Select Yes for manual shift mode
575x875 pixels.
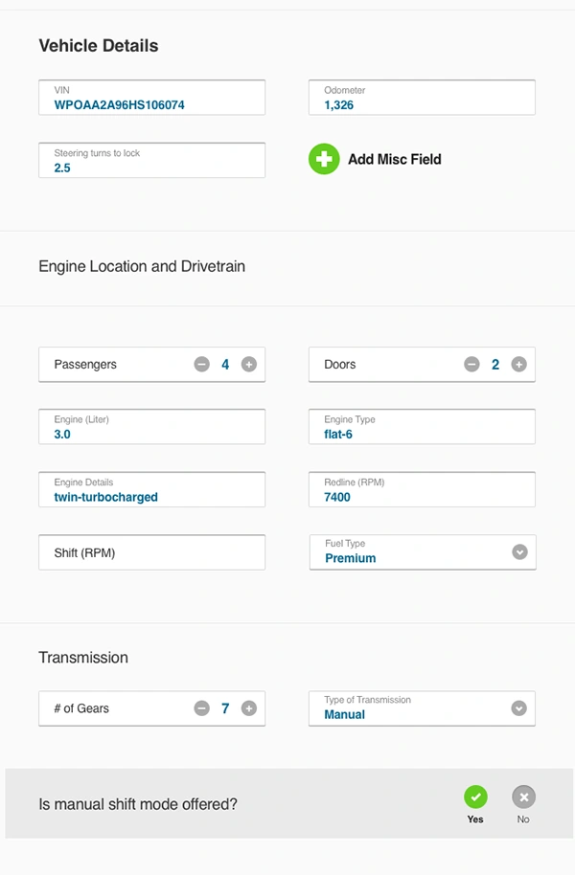point(475,797)
